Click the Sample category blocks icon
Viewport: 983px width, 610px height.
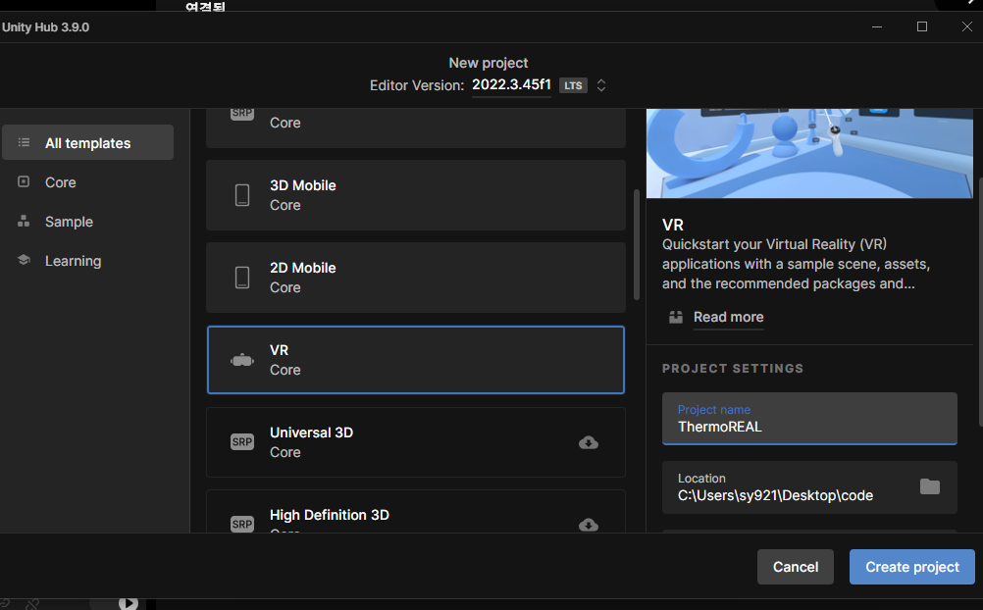24,222
